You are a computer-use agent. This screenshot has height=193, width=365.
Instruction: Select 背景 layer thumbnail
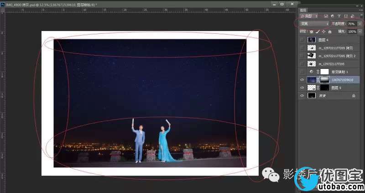[312, 96]
